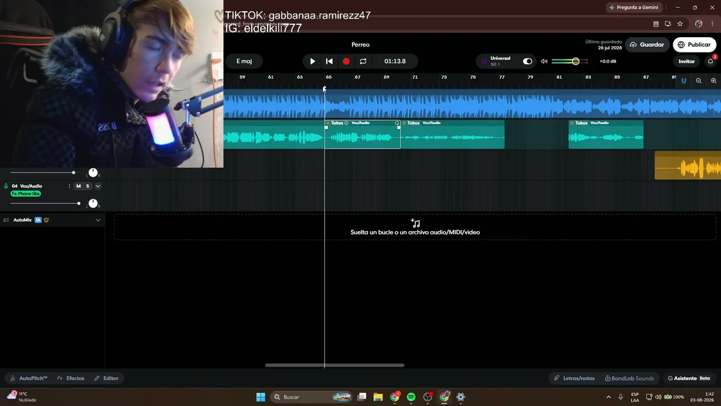Open the Chrome profile avatar

pos(698,24)
